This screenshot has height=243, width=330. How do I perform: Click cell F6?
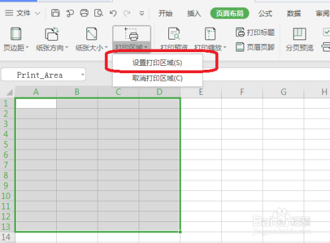242,155
